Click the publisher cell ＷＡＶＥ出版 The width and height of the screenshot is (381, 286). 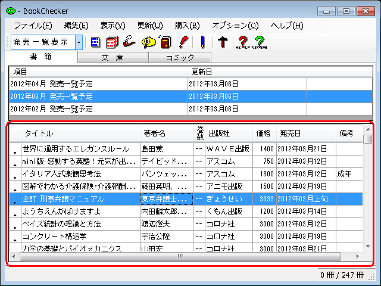click(x=228, y=149)
